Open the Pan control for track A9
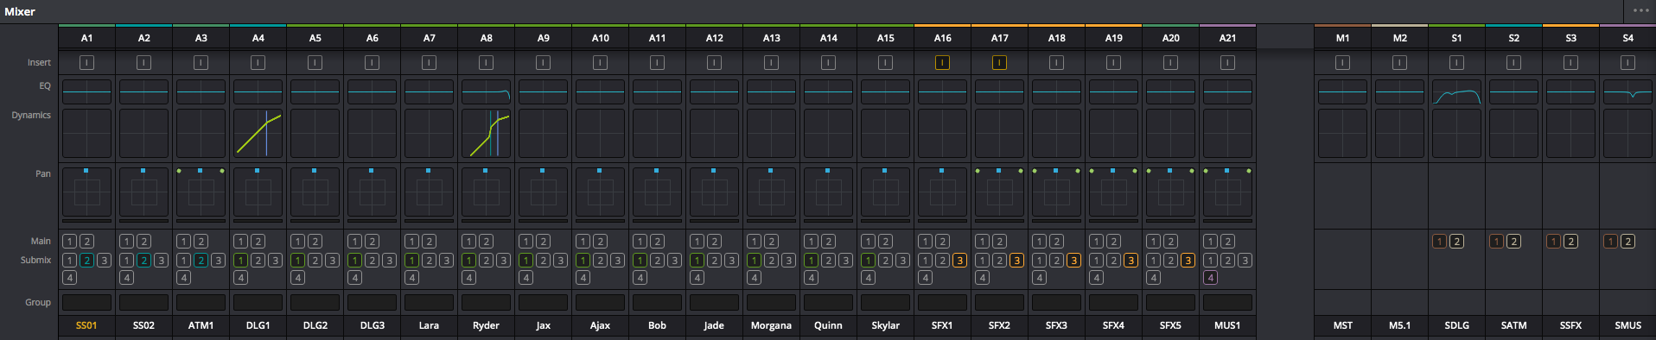The image size is (1656, 340). (543, 192)
